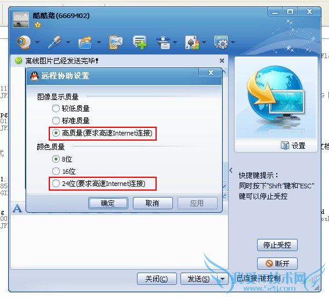Click the send SMS message icon
Screen dimensions: 329x297
click(x=115, y=42)
